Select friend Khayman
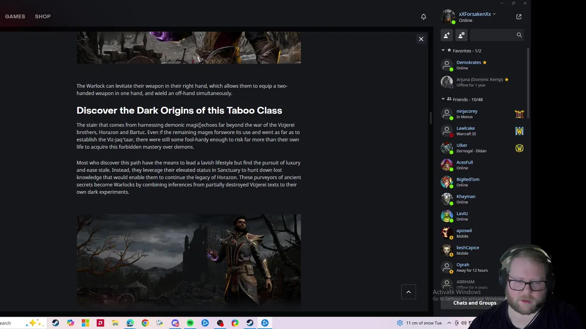Viewport: 586px width, 329px height. pyautogui.click(x=483, y=199)
